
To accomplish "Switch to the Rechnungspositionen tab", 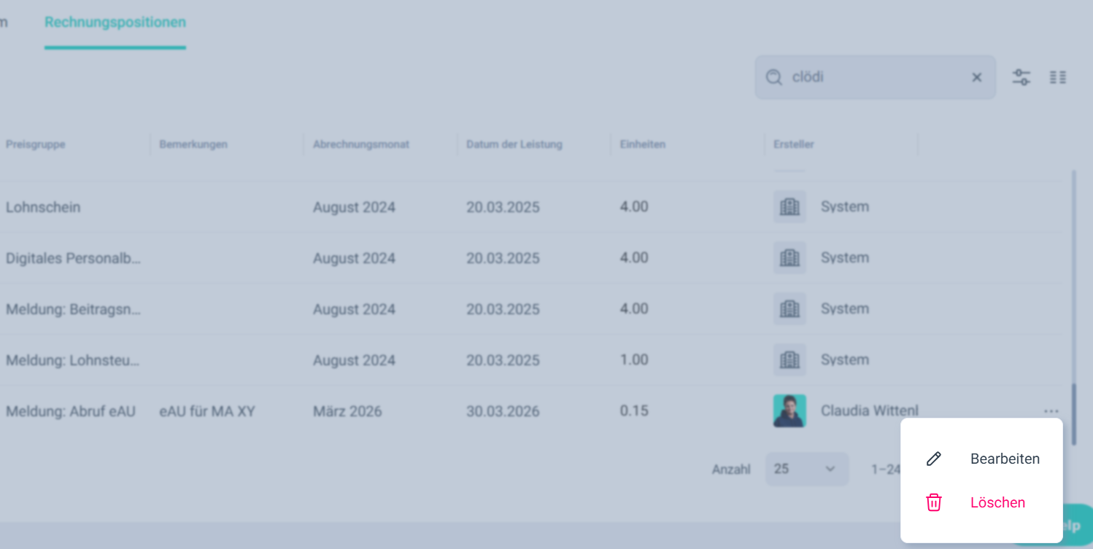I will click(115, 22).
